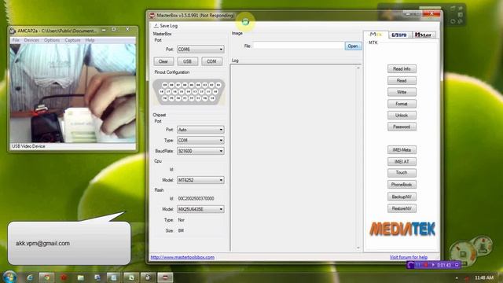The height and width of the screenshot is (283, 503).
Task: Open Capture menu in AMCAP window
Action: click(x=72, y=40)
